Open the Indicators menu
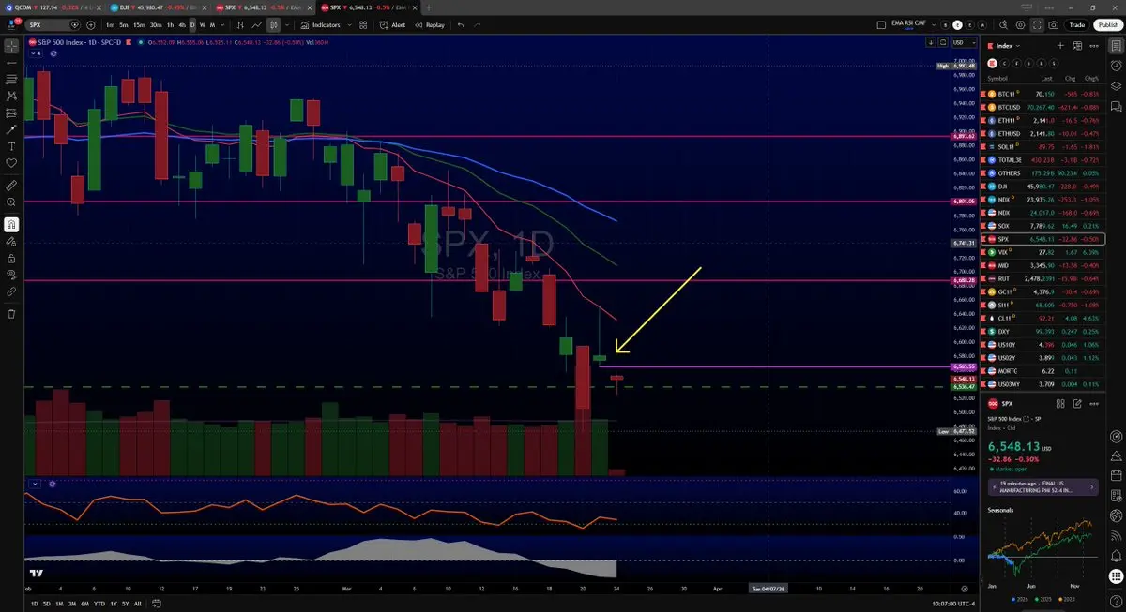The image size is (1126, 612). [x=321, y=25]
